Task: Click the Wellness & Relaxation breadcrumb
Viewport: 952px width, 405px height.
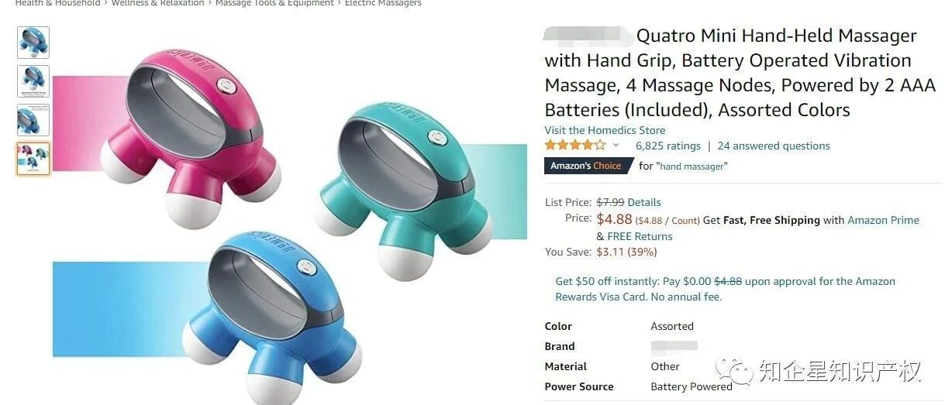Action: coord(157,3)
